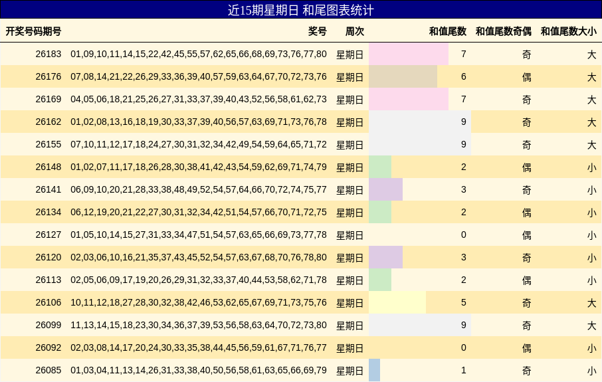This screenshot has height=382, width=602.
Task: Click the 周次 column header
Action: pyautogui.click(x=354, y=31)
